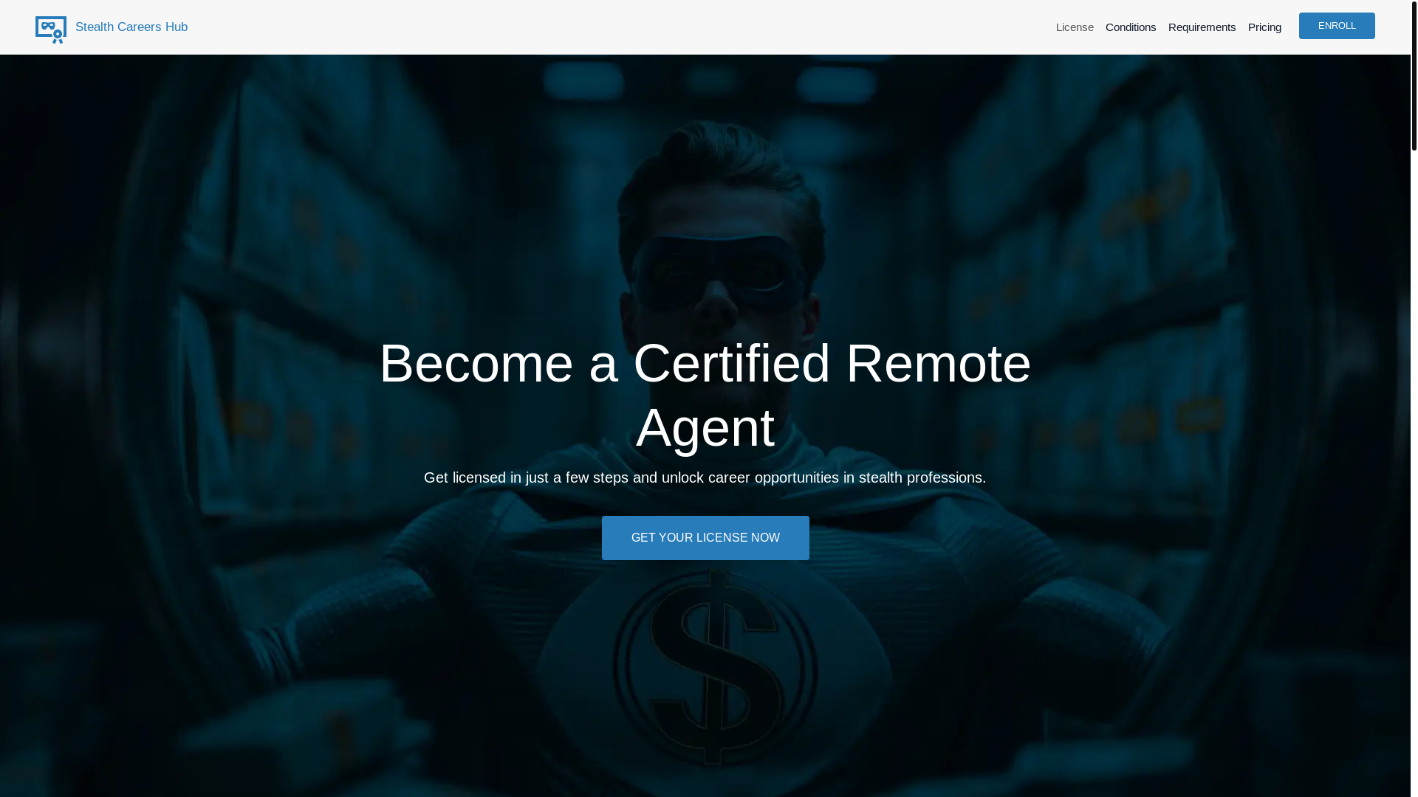Open the Stealth Careers Hub home link
This screenshot has height=797, width=1418.
point(131,27)
